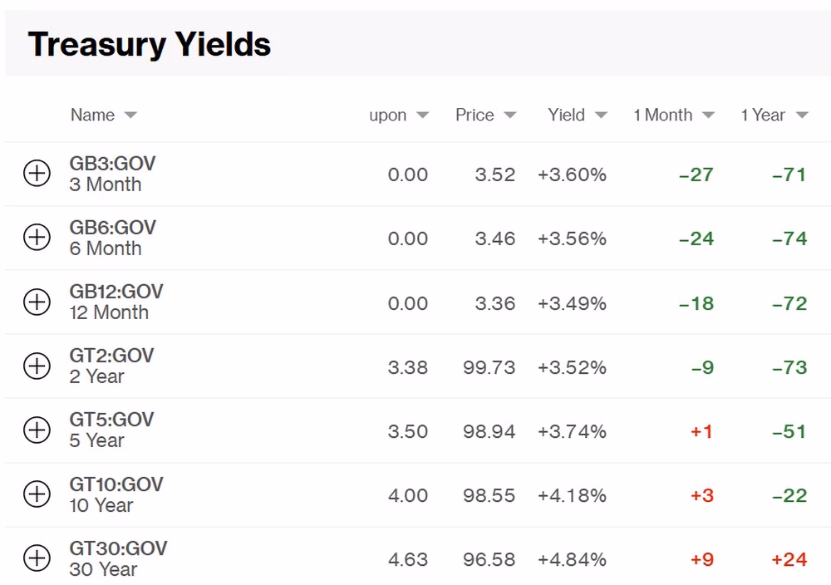Open the GT10:GOV ticker link
The width and height of the screenshot is (831, 585).
tap(116, 484)
